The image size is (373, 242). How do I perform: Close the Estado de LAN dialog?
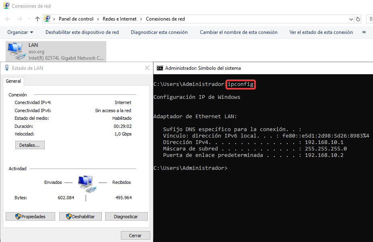[x=147, y=68]
